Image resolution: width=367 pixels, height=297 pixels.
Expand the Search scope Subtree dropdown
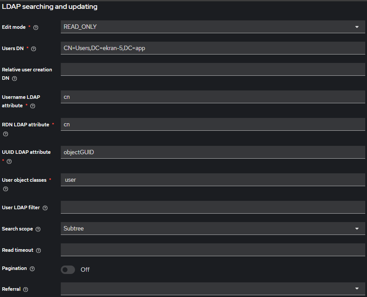point(213,229)
